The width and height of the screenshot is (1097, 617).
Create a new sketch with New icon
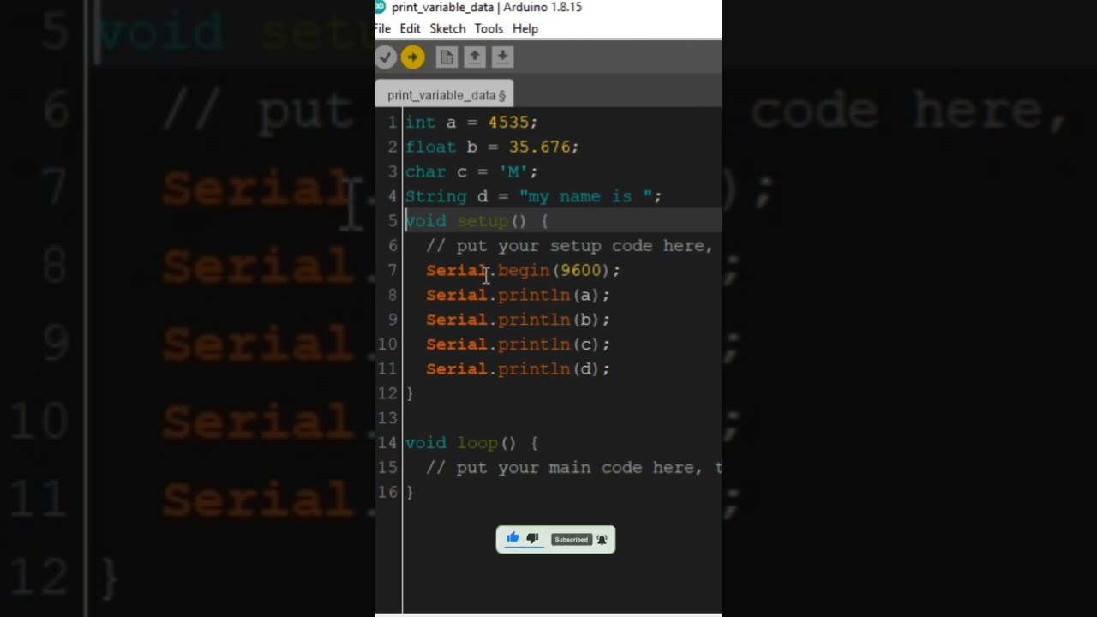[447, 57]
